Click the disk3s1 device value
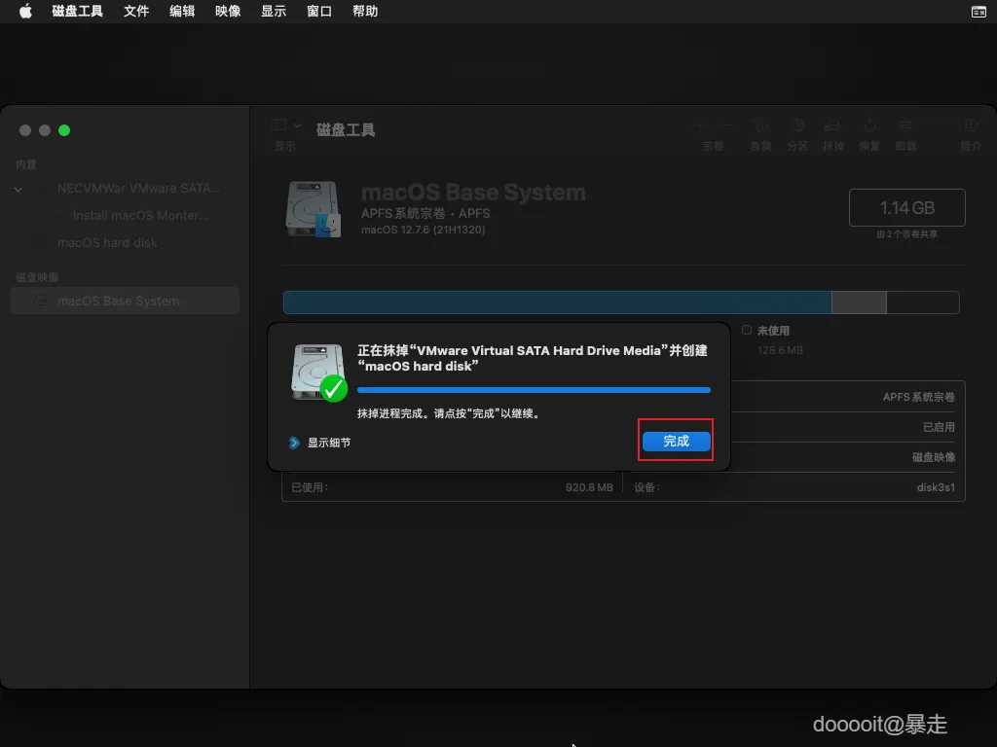The image size is (997, 747). 936,487
